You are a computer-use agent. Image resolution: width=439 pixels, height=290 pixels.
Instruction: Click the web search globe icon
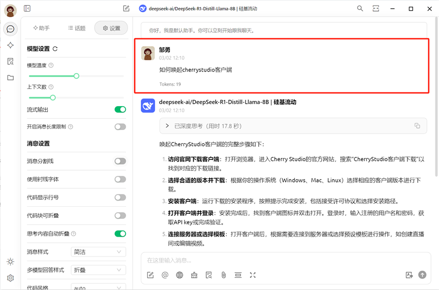click(x=179, y=275)
